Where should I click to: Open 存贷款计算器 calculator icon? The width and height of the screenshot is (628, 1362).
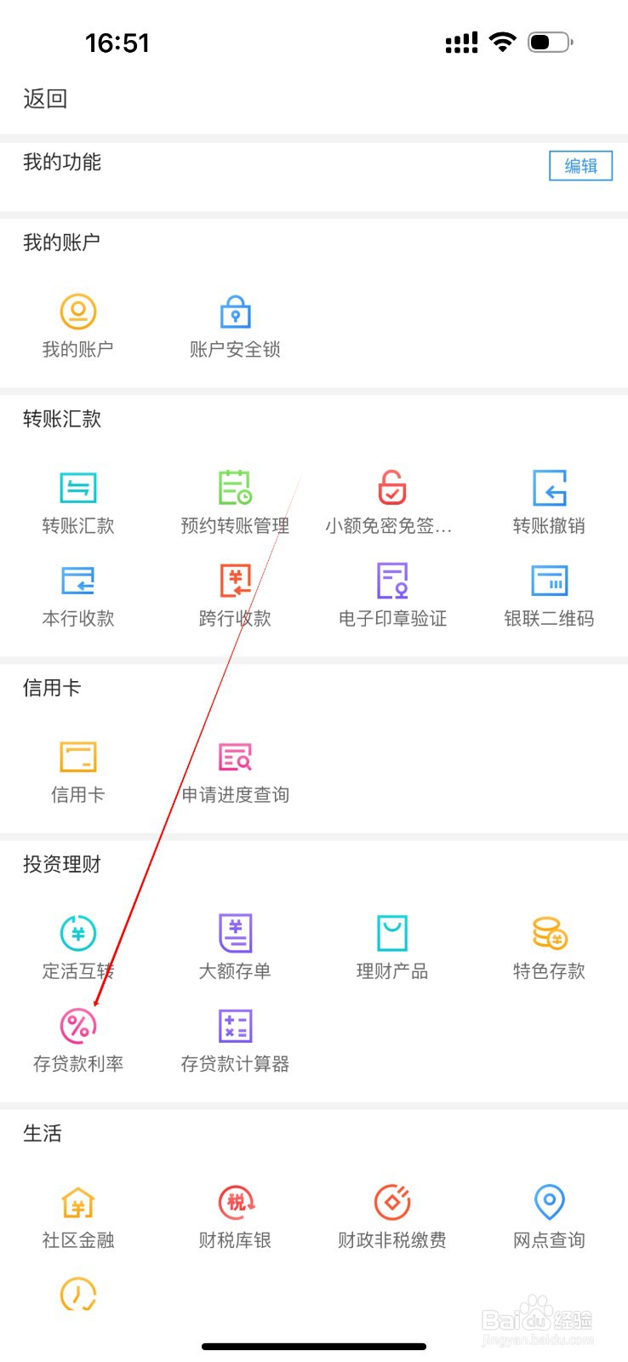(236, 1026)
